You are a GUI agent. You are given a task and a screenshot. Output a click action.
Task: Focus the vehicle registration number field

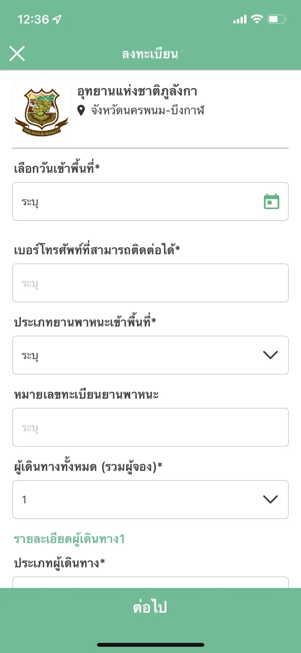(150, 427)
